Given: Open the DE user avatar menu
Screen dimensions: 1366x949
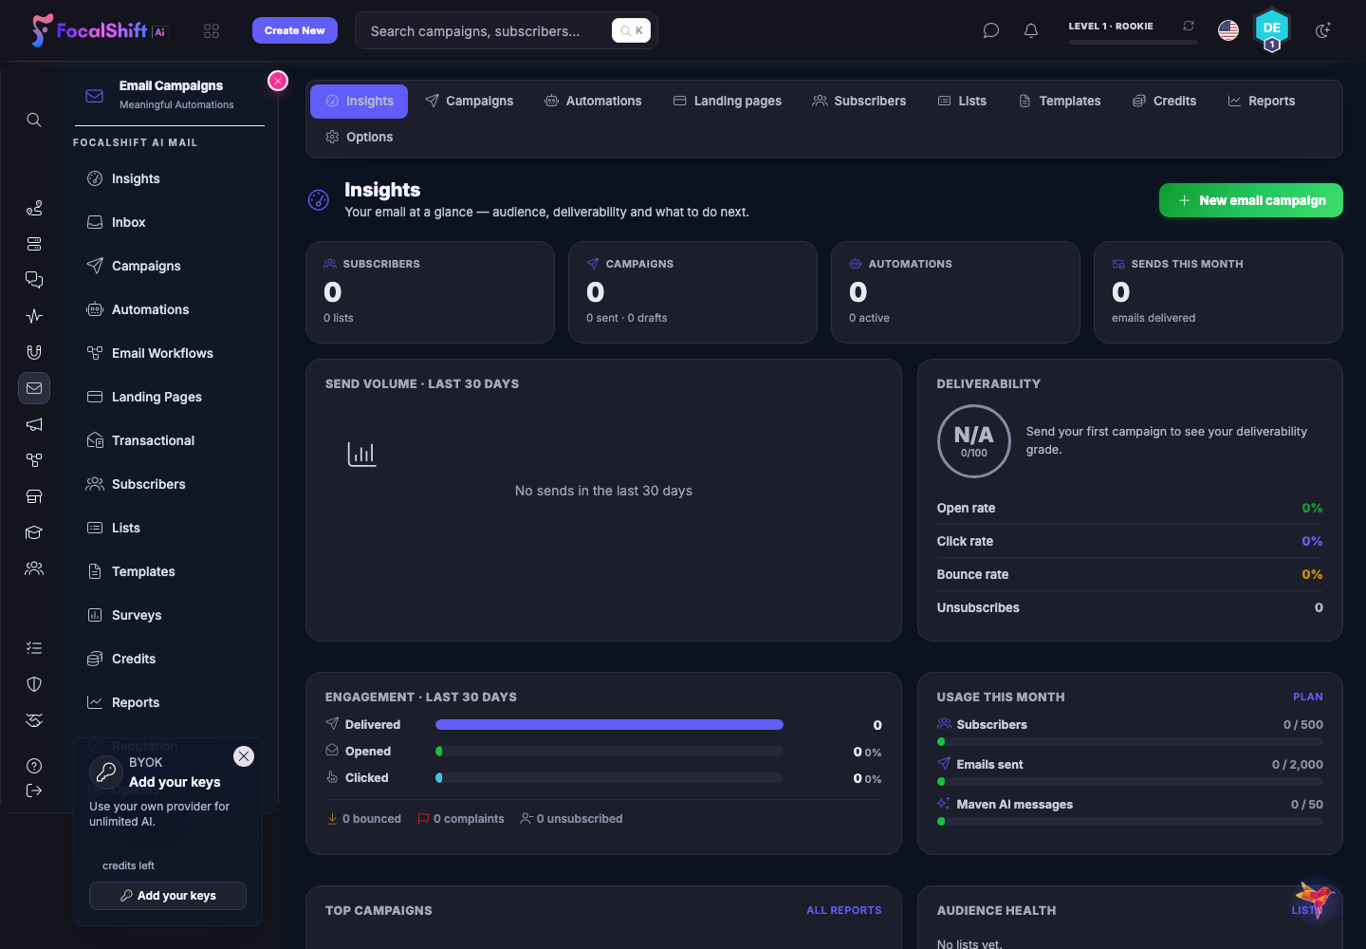Looking at the screenshot, I should (1272, 29).
